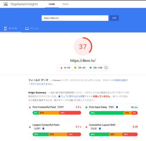146x141 pixels.
Task: Click the green circle 90-100 legend icon
Action: 91,68
